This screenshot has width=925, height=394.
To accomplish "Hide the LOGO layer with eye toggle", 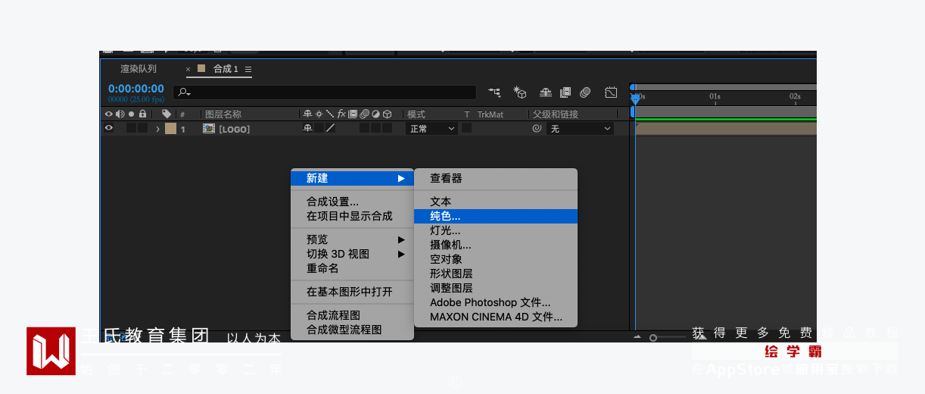I will (x=109, y=129).
